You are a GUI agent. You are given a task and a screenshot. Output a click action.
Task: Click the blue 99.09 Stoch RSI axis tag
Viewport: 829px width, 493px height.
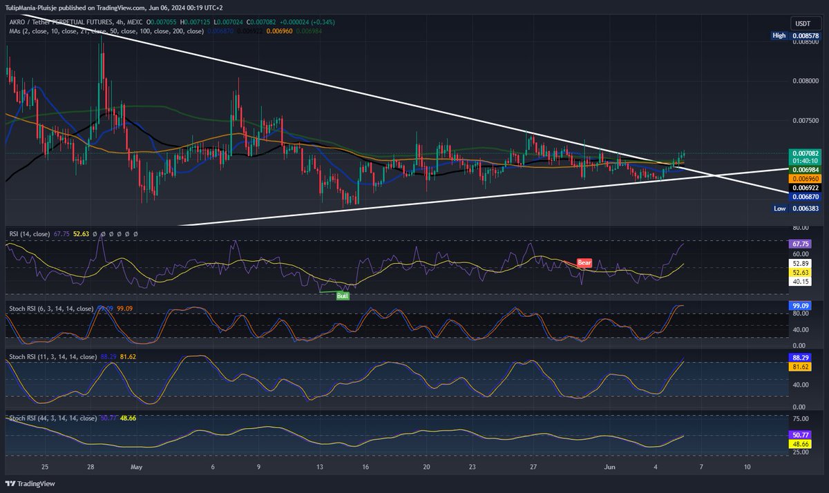(x=800, y=305)
